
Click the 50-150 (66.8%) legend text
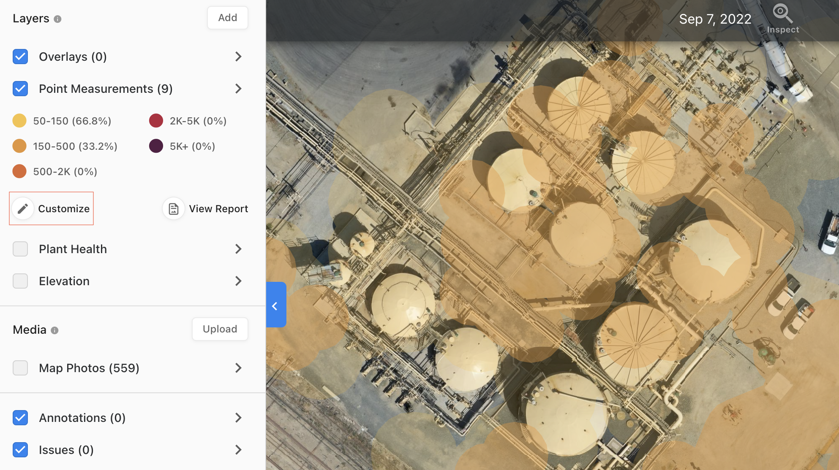tap(72, 121)
